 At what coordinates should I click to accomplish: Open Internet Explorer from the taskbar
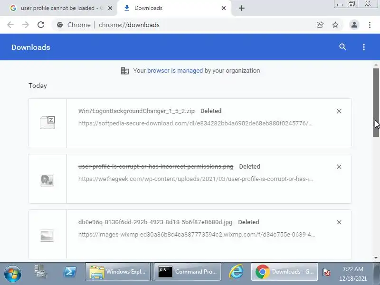[x=236, y=272]
